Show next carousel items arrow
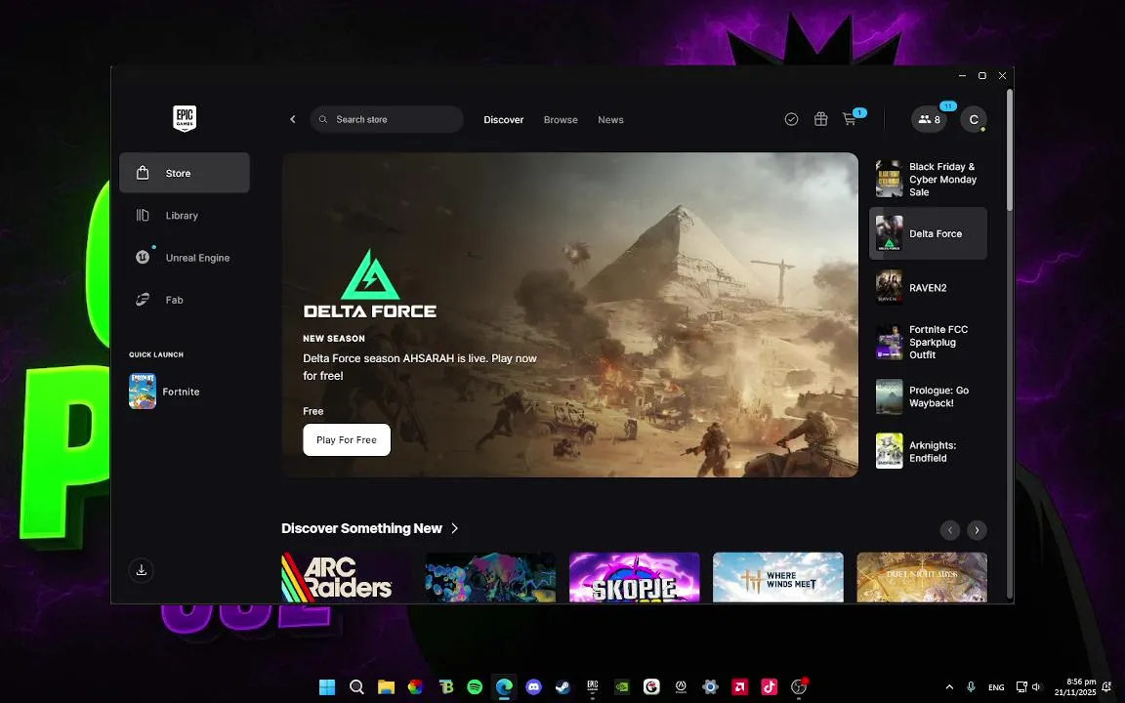Viewport: 1125px width, 703px height. 977,530
